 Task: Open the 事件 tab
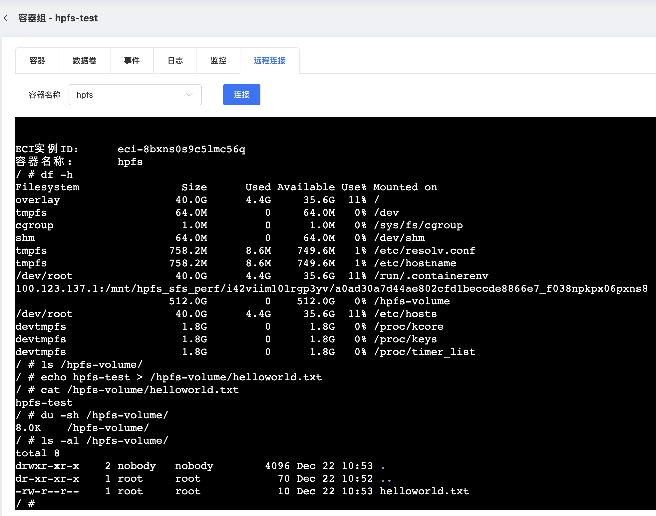click(132, 61)
